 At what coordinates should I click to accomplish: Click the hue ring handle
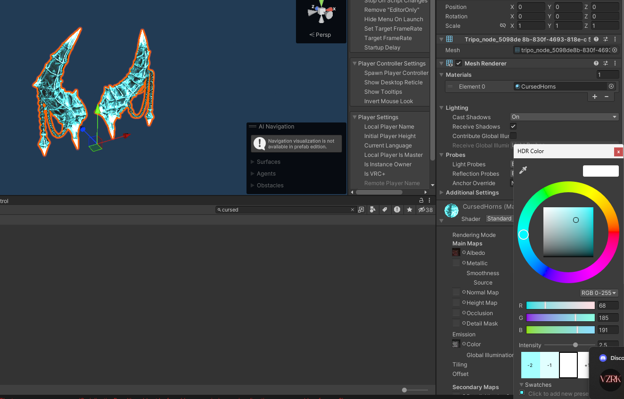tap(524, 235)
